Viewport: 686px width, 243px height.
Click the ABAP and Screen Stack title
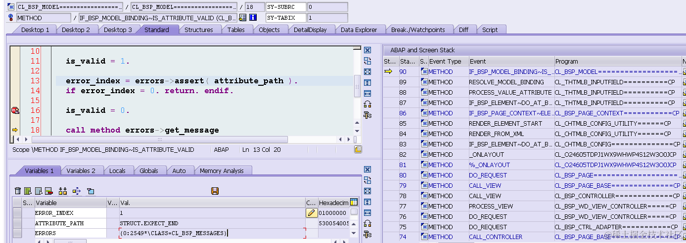point(422,50)
